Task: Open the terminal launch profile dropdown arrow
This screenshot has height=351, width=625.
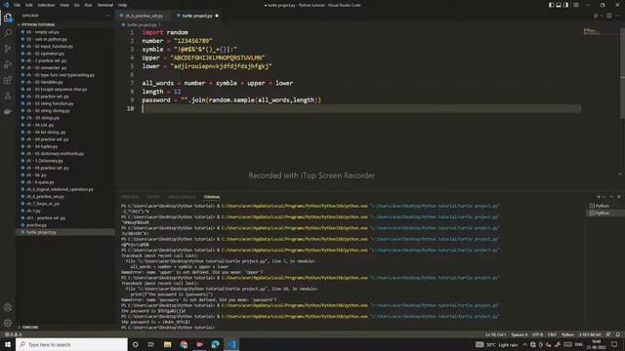Action: point(604,197)
